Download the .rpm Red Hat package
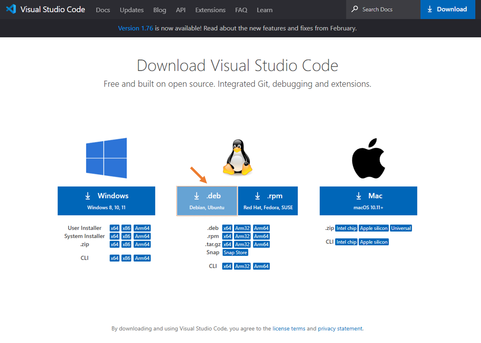Screen dimensions: 481x343 point(268,201)
